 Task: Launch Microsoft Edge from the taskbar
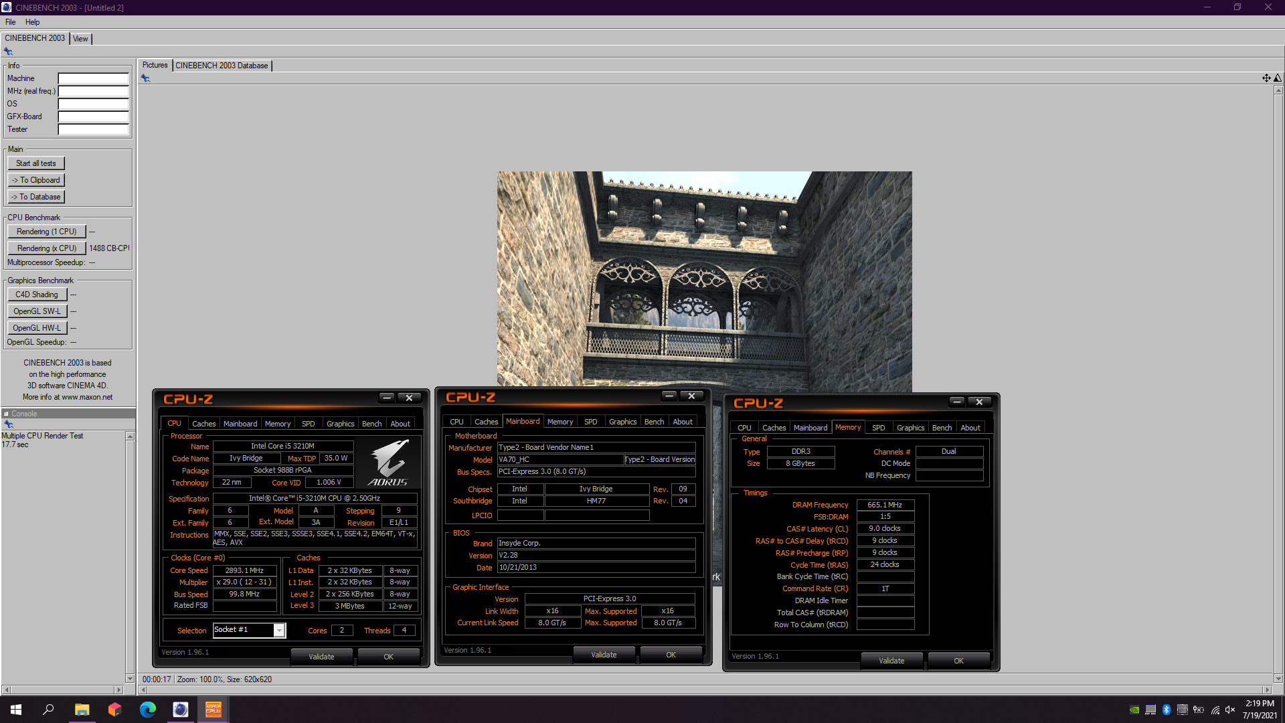tap(147, 710)
